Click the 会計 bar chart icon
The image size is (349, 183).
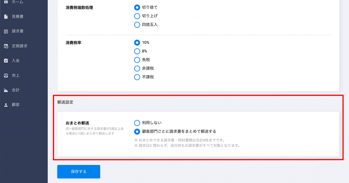[x=6, y=90]
